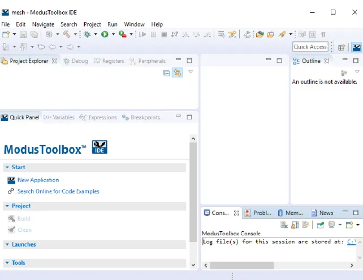363x280 pixels.
Task: Open the File menu
Action: click(6, 24)
